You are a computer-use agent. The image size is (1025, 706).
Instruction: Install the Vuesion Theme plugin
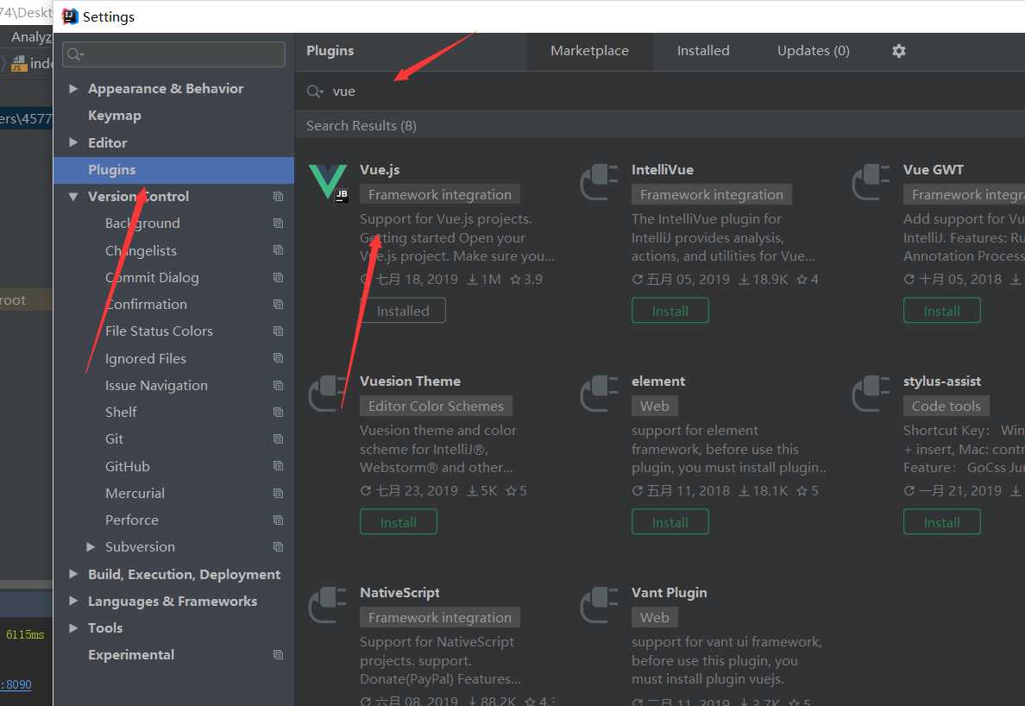(x=398, y=522)
